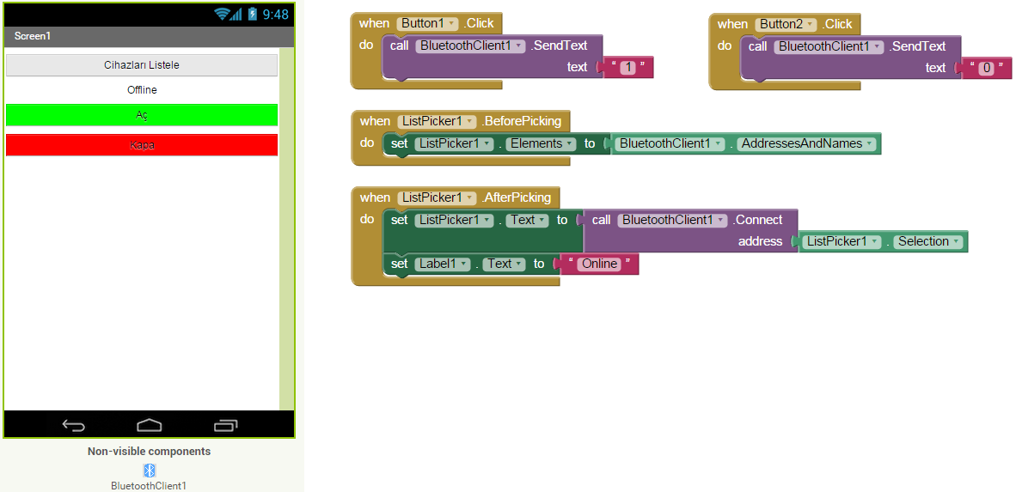
Task: Click the BluetoothClient1 non-visible component icon
Action: 149,471
